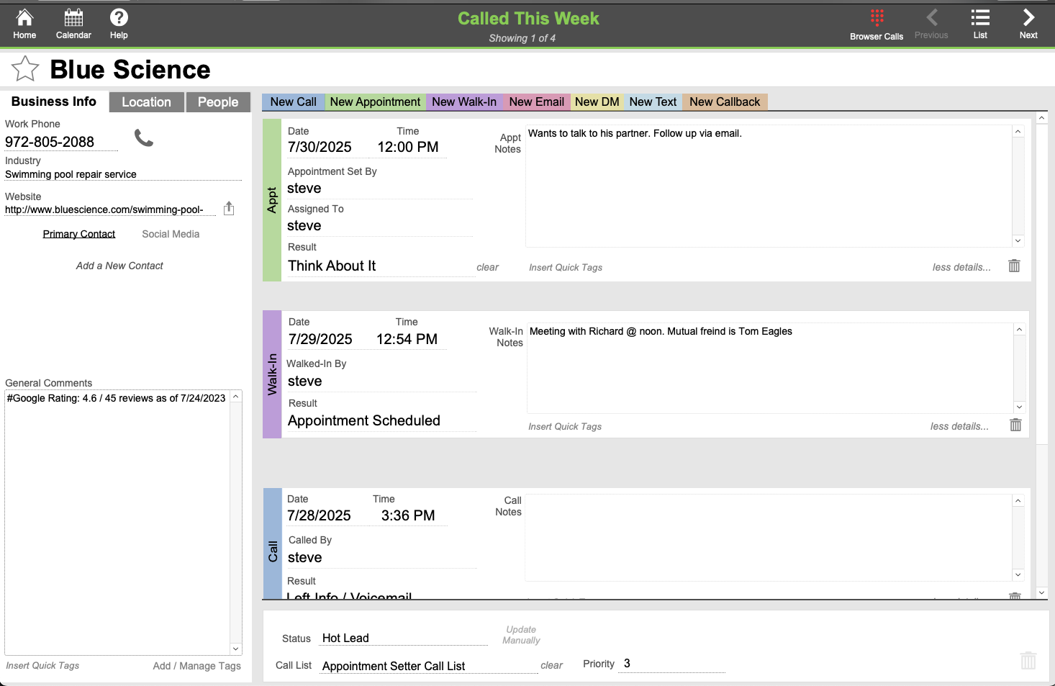Switch to the People tab
1055x686 pixels.
click(218, 102)
